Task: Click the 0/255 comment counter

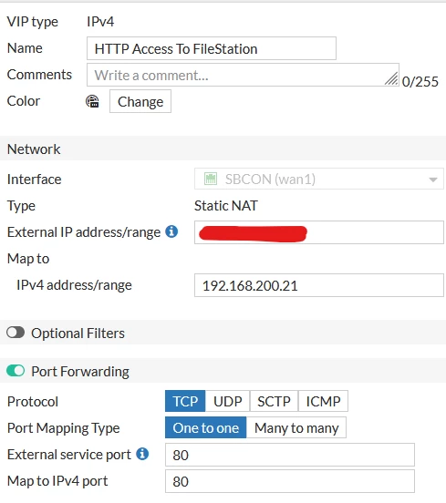Action: [420, 81]
